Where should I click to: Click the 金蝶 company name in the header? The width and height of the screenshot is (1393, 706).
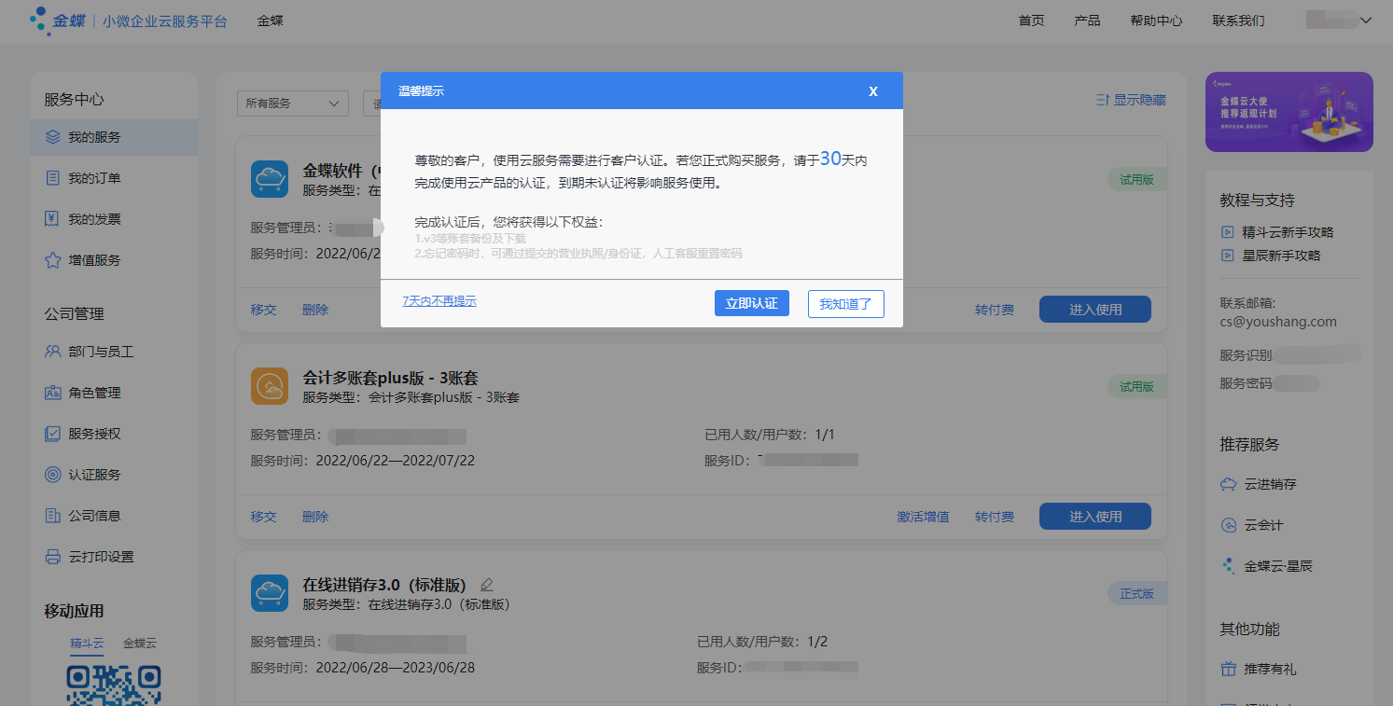click(271, 21)
